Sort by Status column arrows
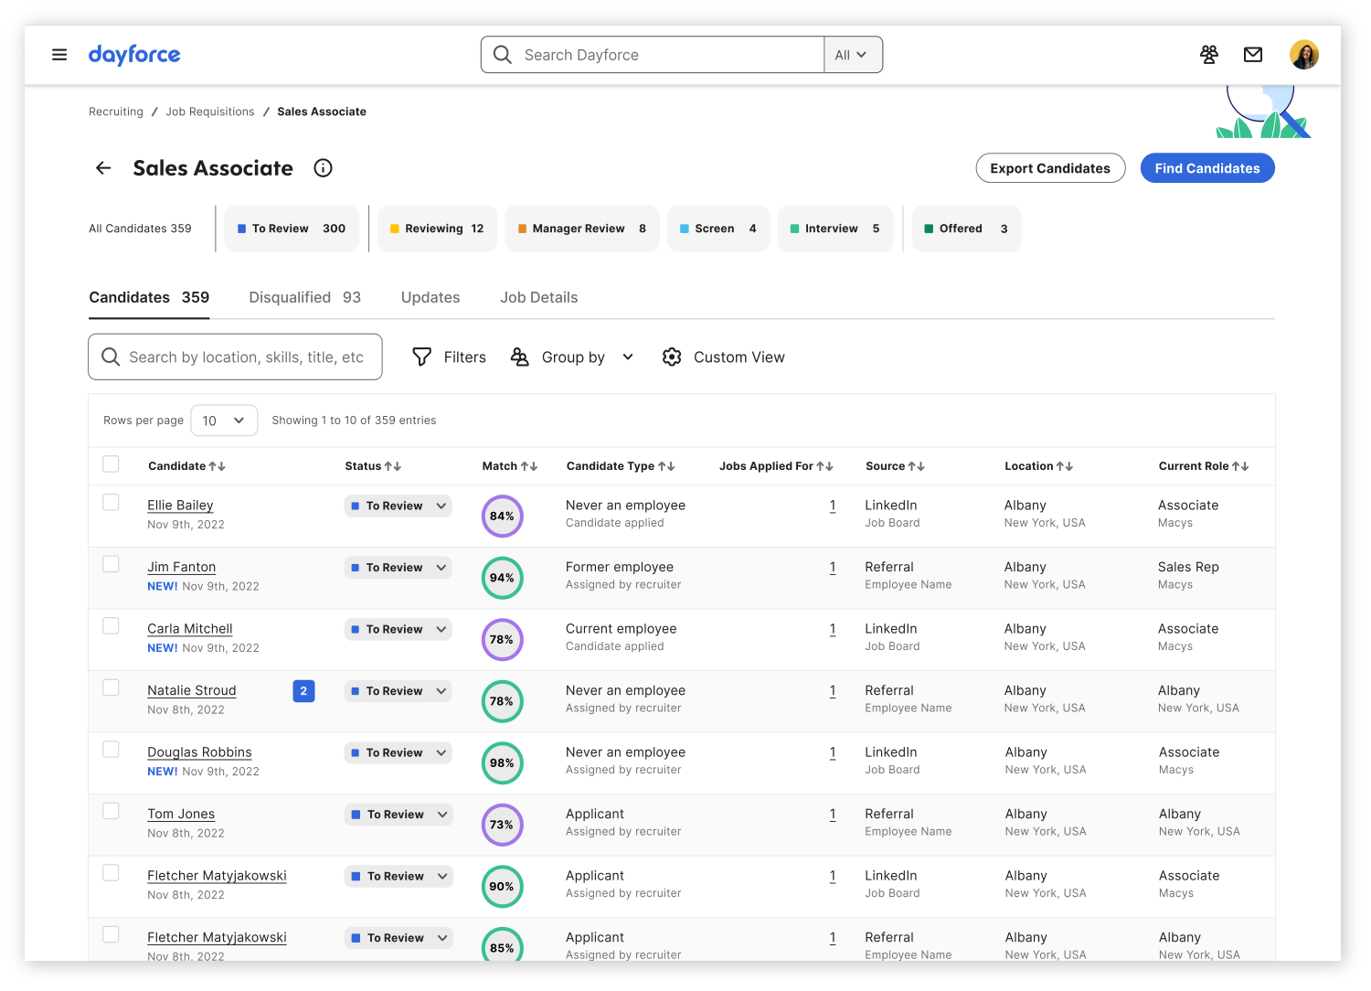The width and height of the screenshot is (1371, 991). point(393,466)
